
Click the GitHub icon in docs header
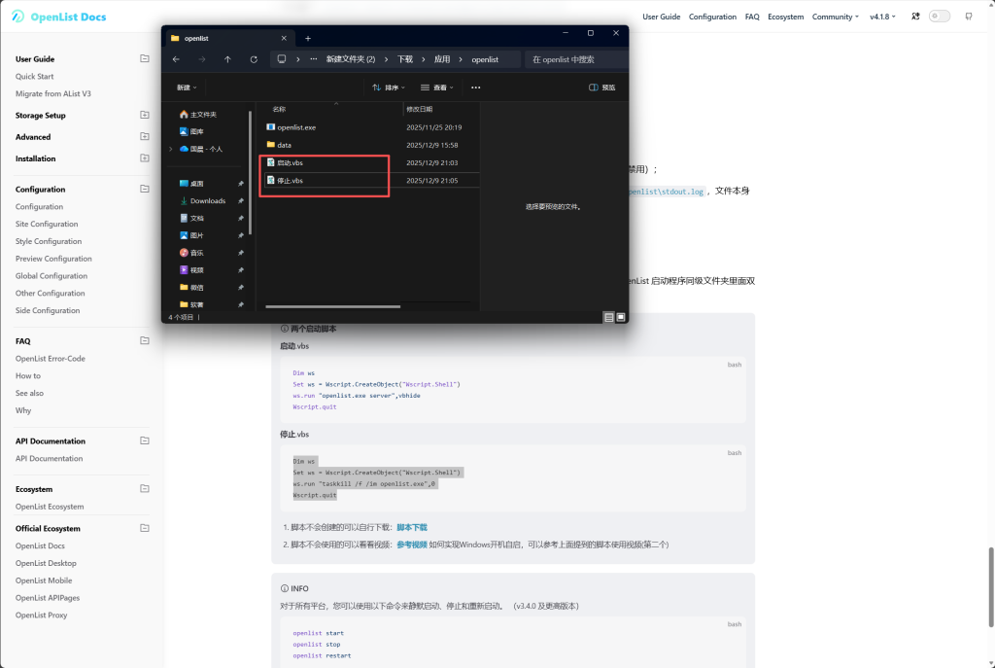pyautogui.click(x=969, y=17)
